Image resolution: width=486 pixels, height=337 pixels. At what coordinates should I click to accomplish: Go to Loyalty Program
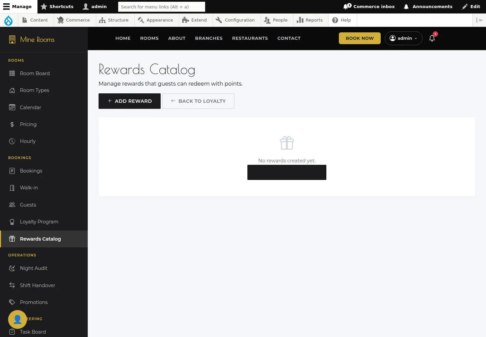44,222
